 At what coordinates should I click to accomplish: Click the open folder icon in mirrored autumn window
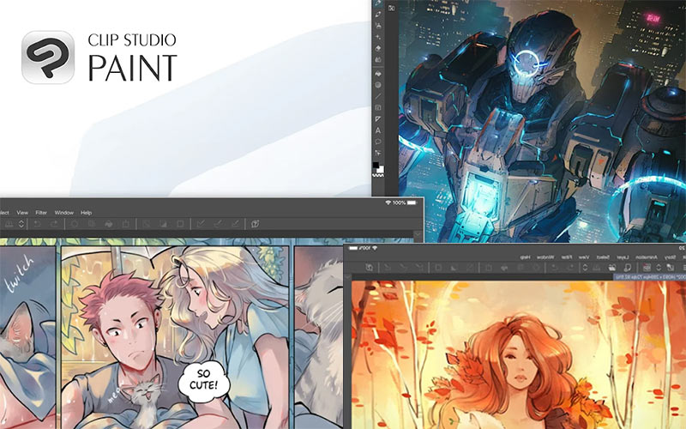(612, 268)
